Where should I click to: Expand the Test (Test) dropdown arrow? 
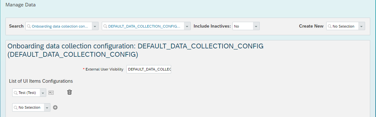43,93
